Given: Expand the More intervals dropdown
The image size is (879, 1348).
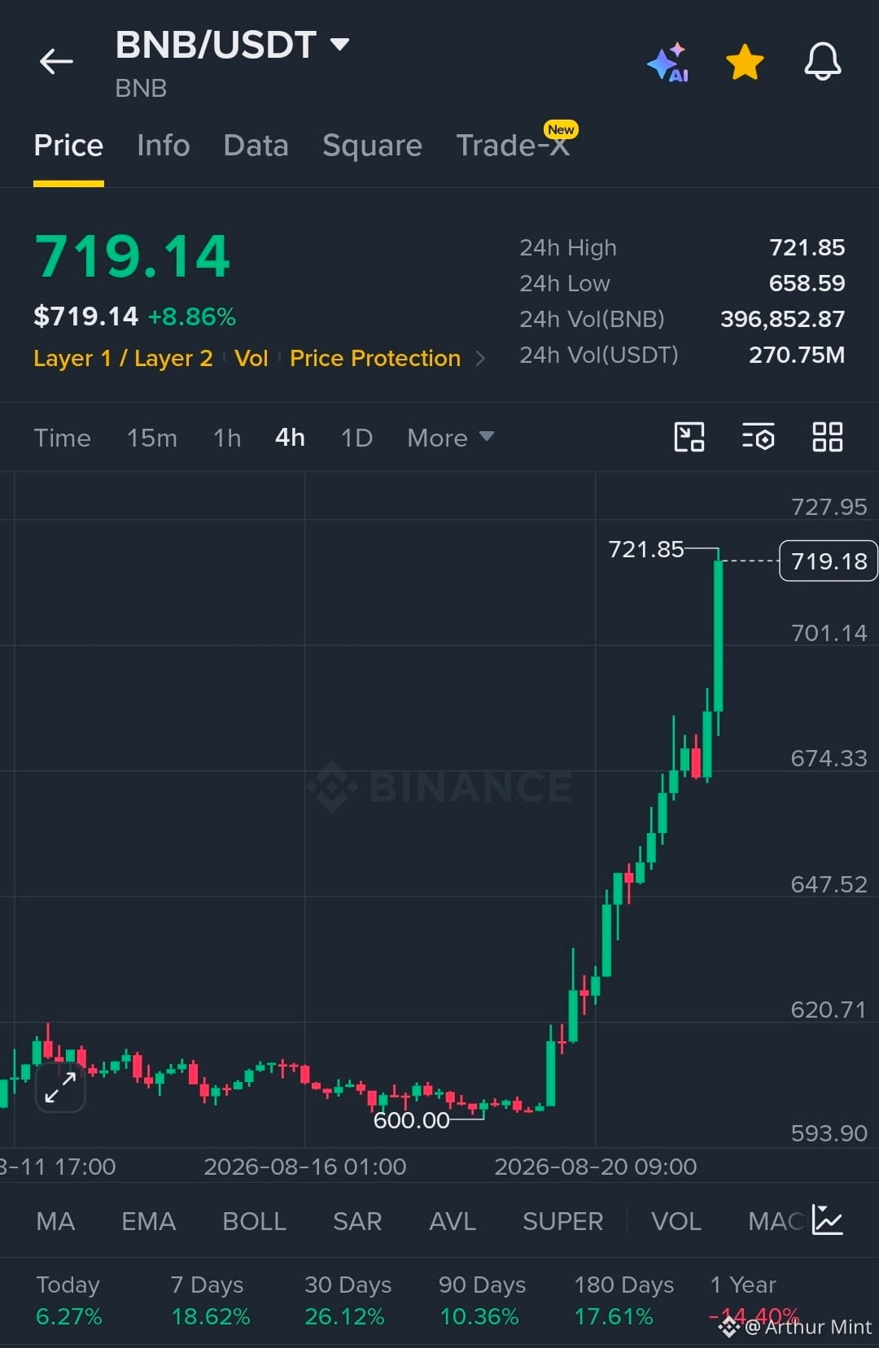Looking at the screenshot, I should (x=450, y=438).
